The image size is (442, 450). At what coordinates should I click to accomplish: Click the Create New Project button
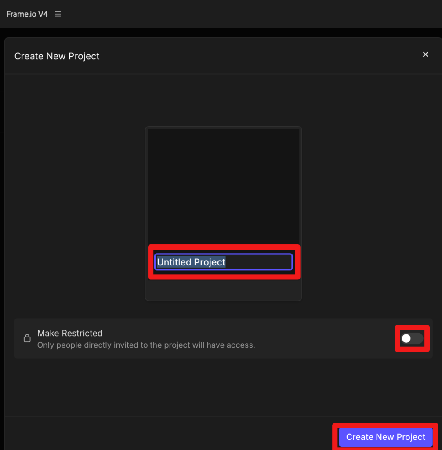pos(385,437)
